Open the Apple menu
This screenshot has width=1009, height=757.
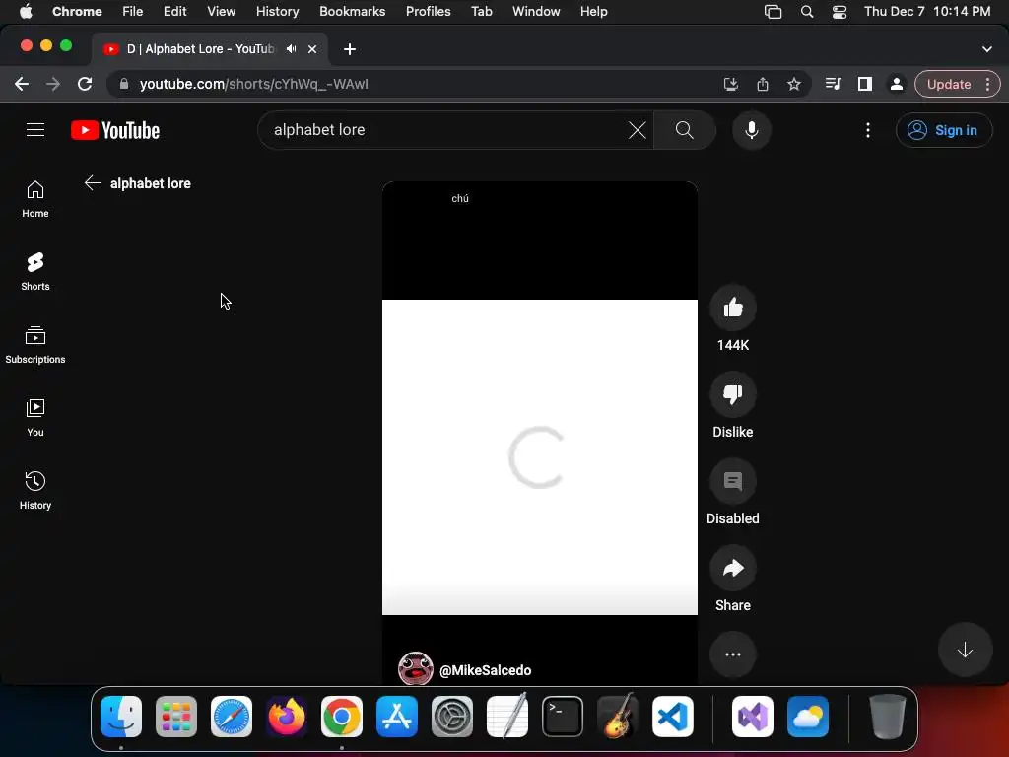(x=26, y=12)
